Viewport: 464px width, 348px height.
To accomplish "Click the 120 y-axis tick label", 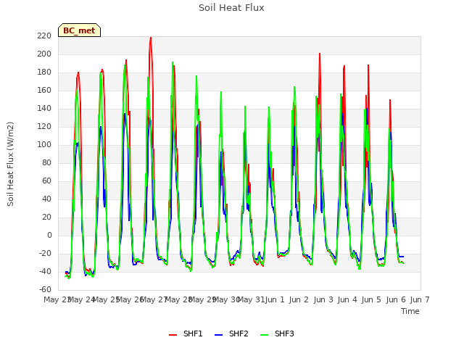I will (44, 126).
